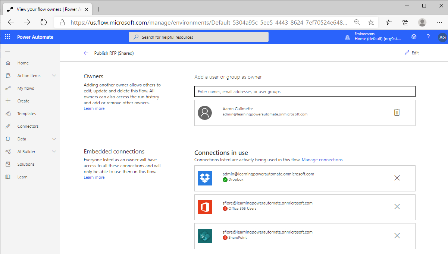Screen dimensions: 448x254
Task: Open the browser zoom magnifier icon
Action: coord(357,22)
